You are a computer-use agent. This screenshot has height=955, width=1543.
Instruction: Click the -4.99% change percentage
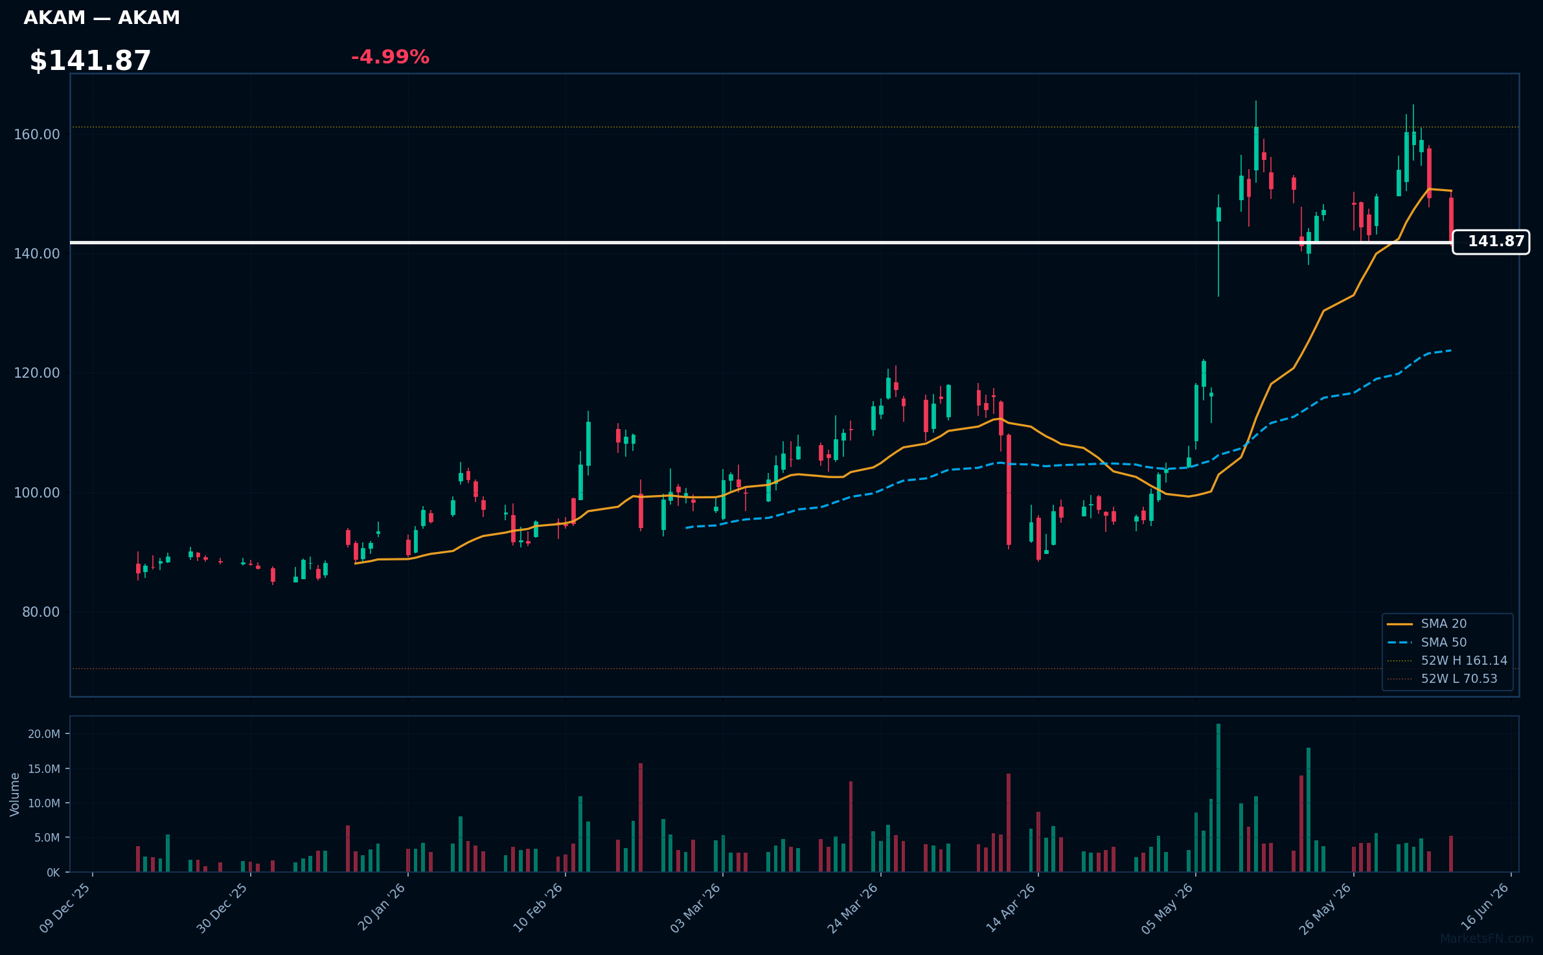[x=390, y=57]
